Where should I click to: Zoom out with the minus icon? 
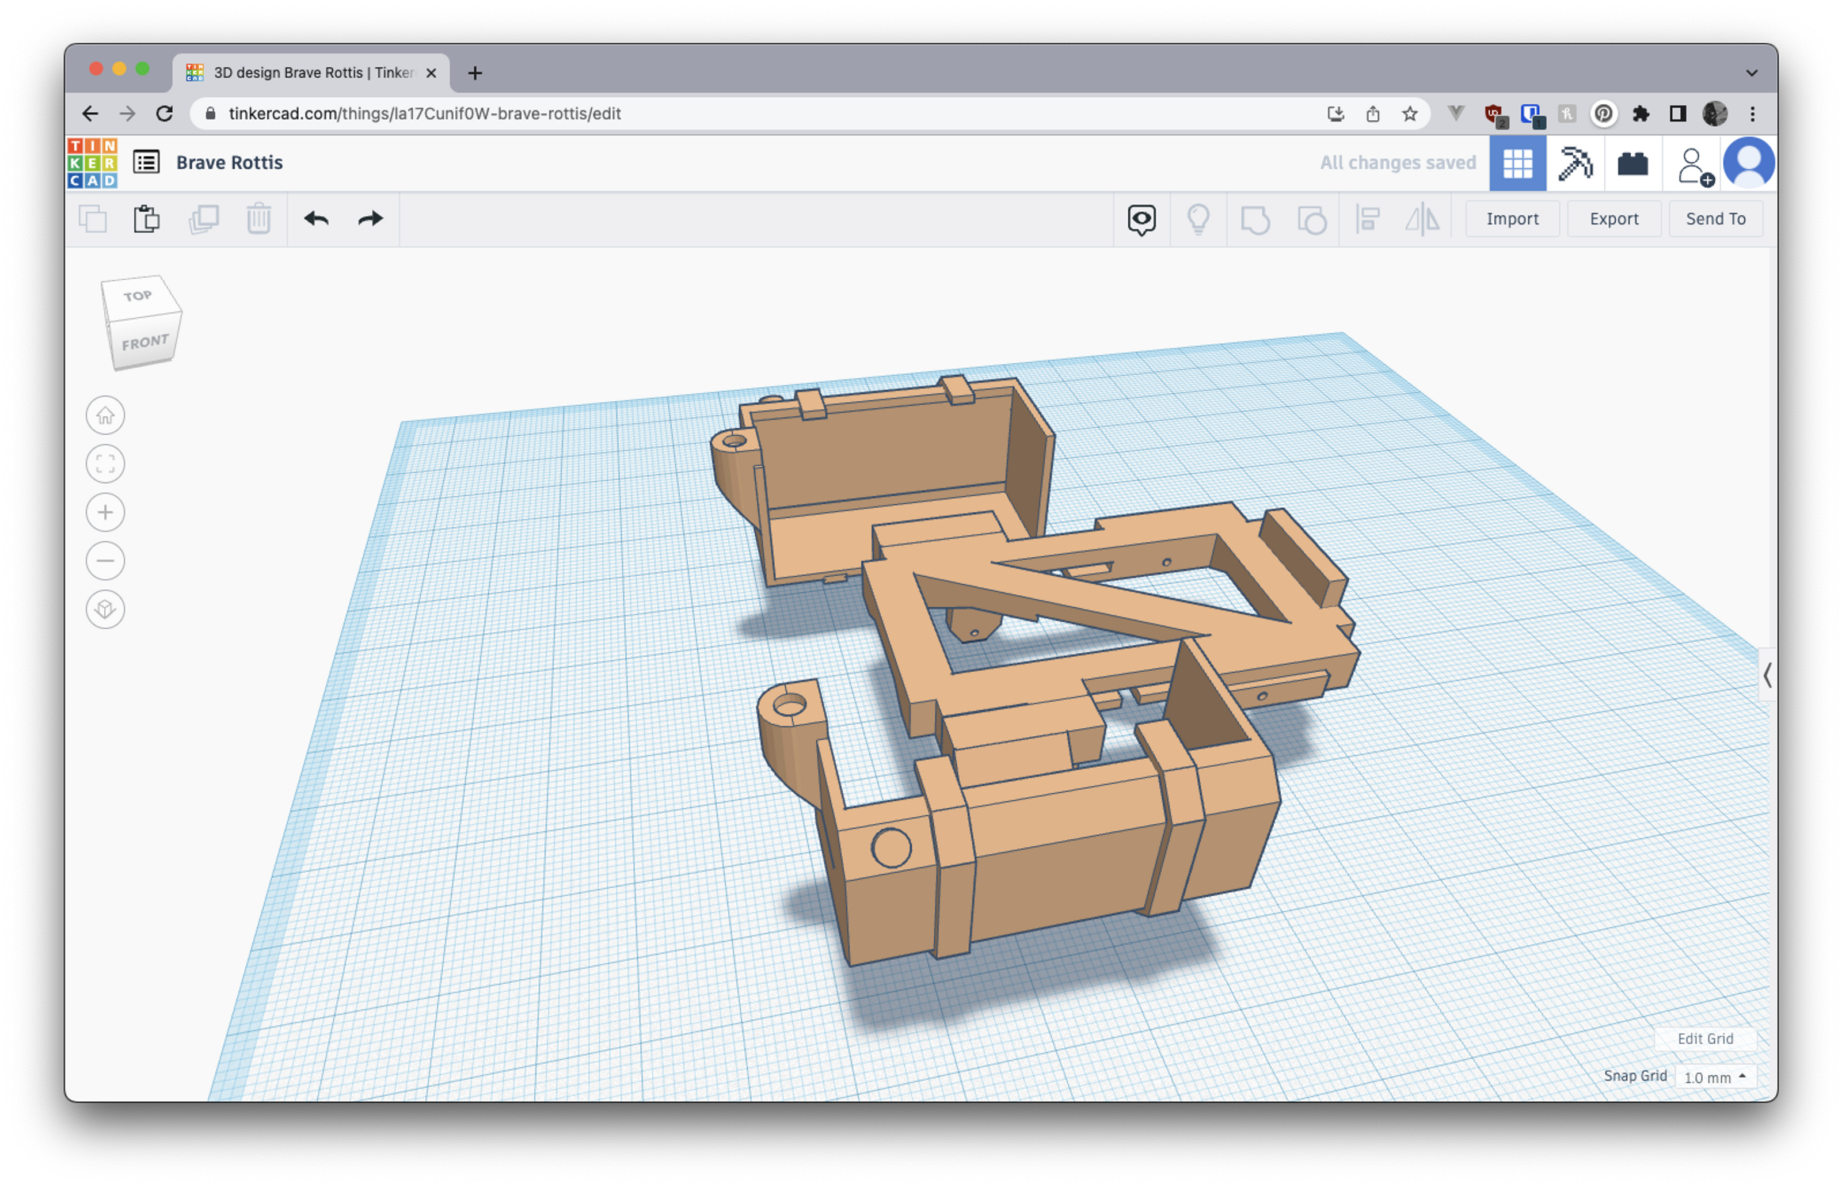[105, 561]
